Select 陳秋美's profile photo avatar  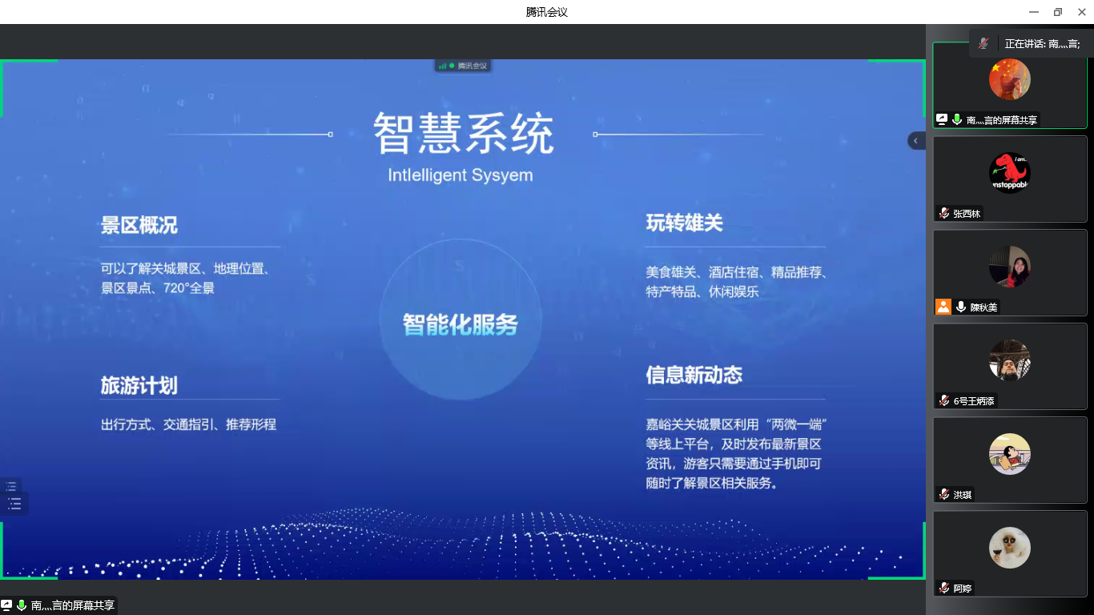pos(1009,266)
